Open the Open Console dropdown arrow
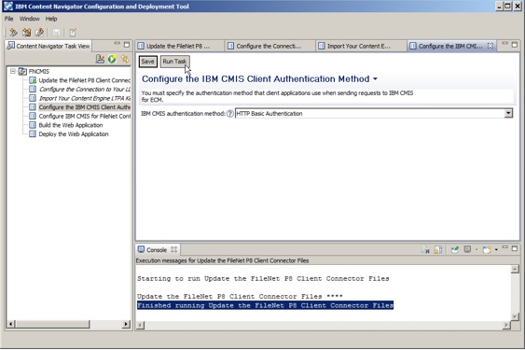The width and height of the screenshot is (525, 350). point(496,250)
